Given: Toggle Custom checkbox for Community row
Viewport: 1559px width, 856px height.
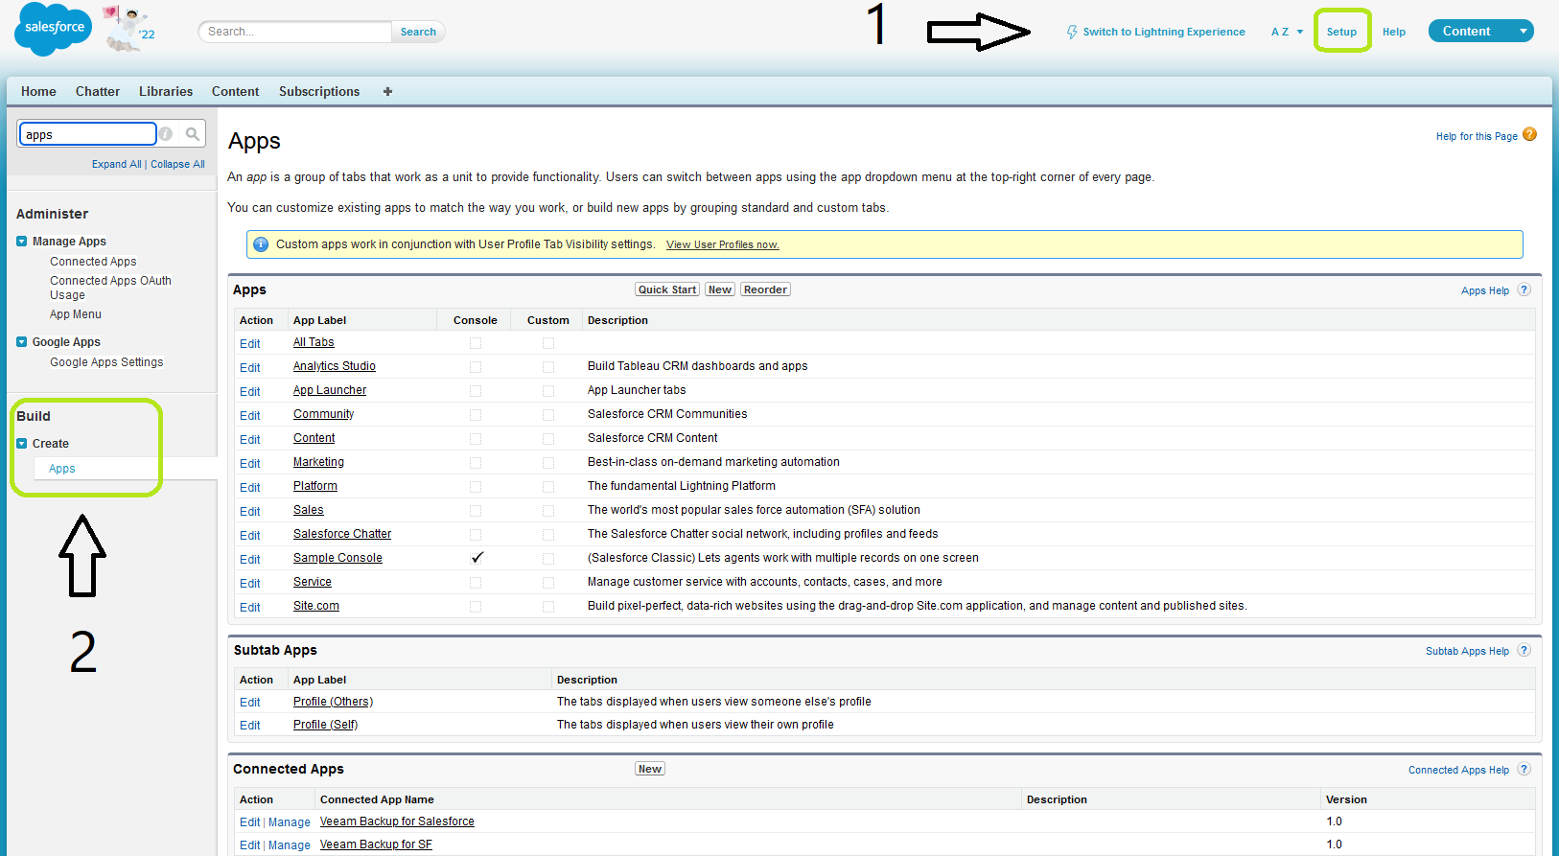Looking at the screenshot, I should (x=548, y=415).
